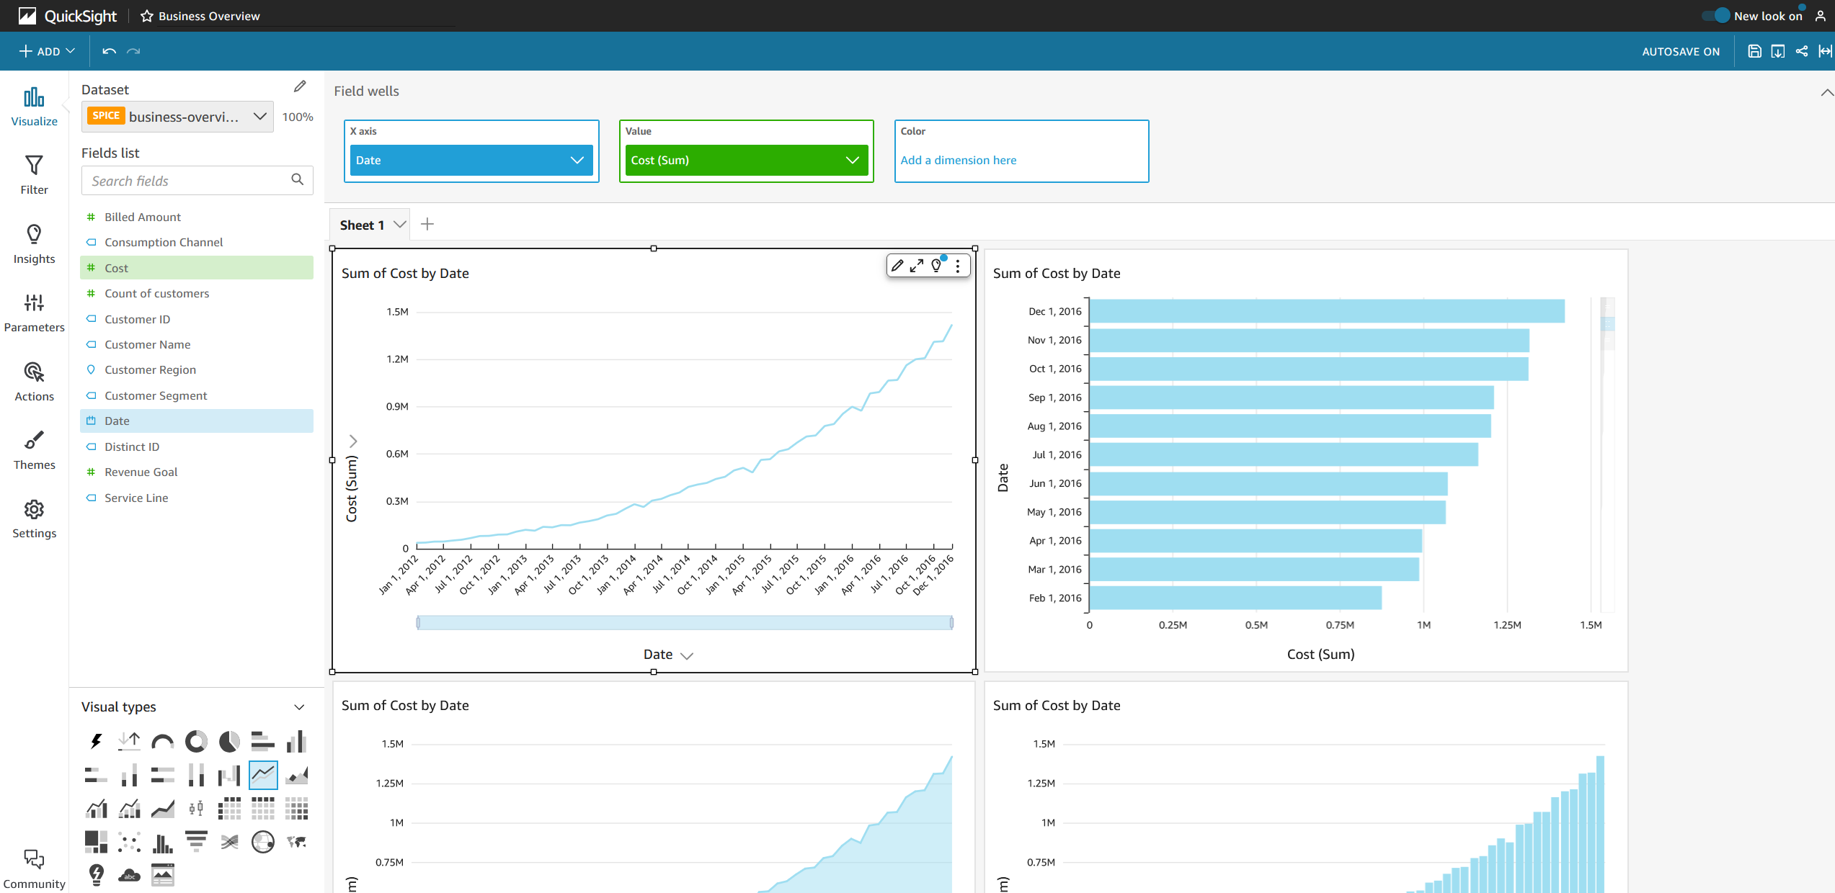This screenshot has height=893, width=1835.
Task: Collapse the Visual types section
Action: pyautogui.click(x=299, y=707)
